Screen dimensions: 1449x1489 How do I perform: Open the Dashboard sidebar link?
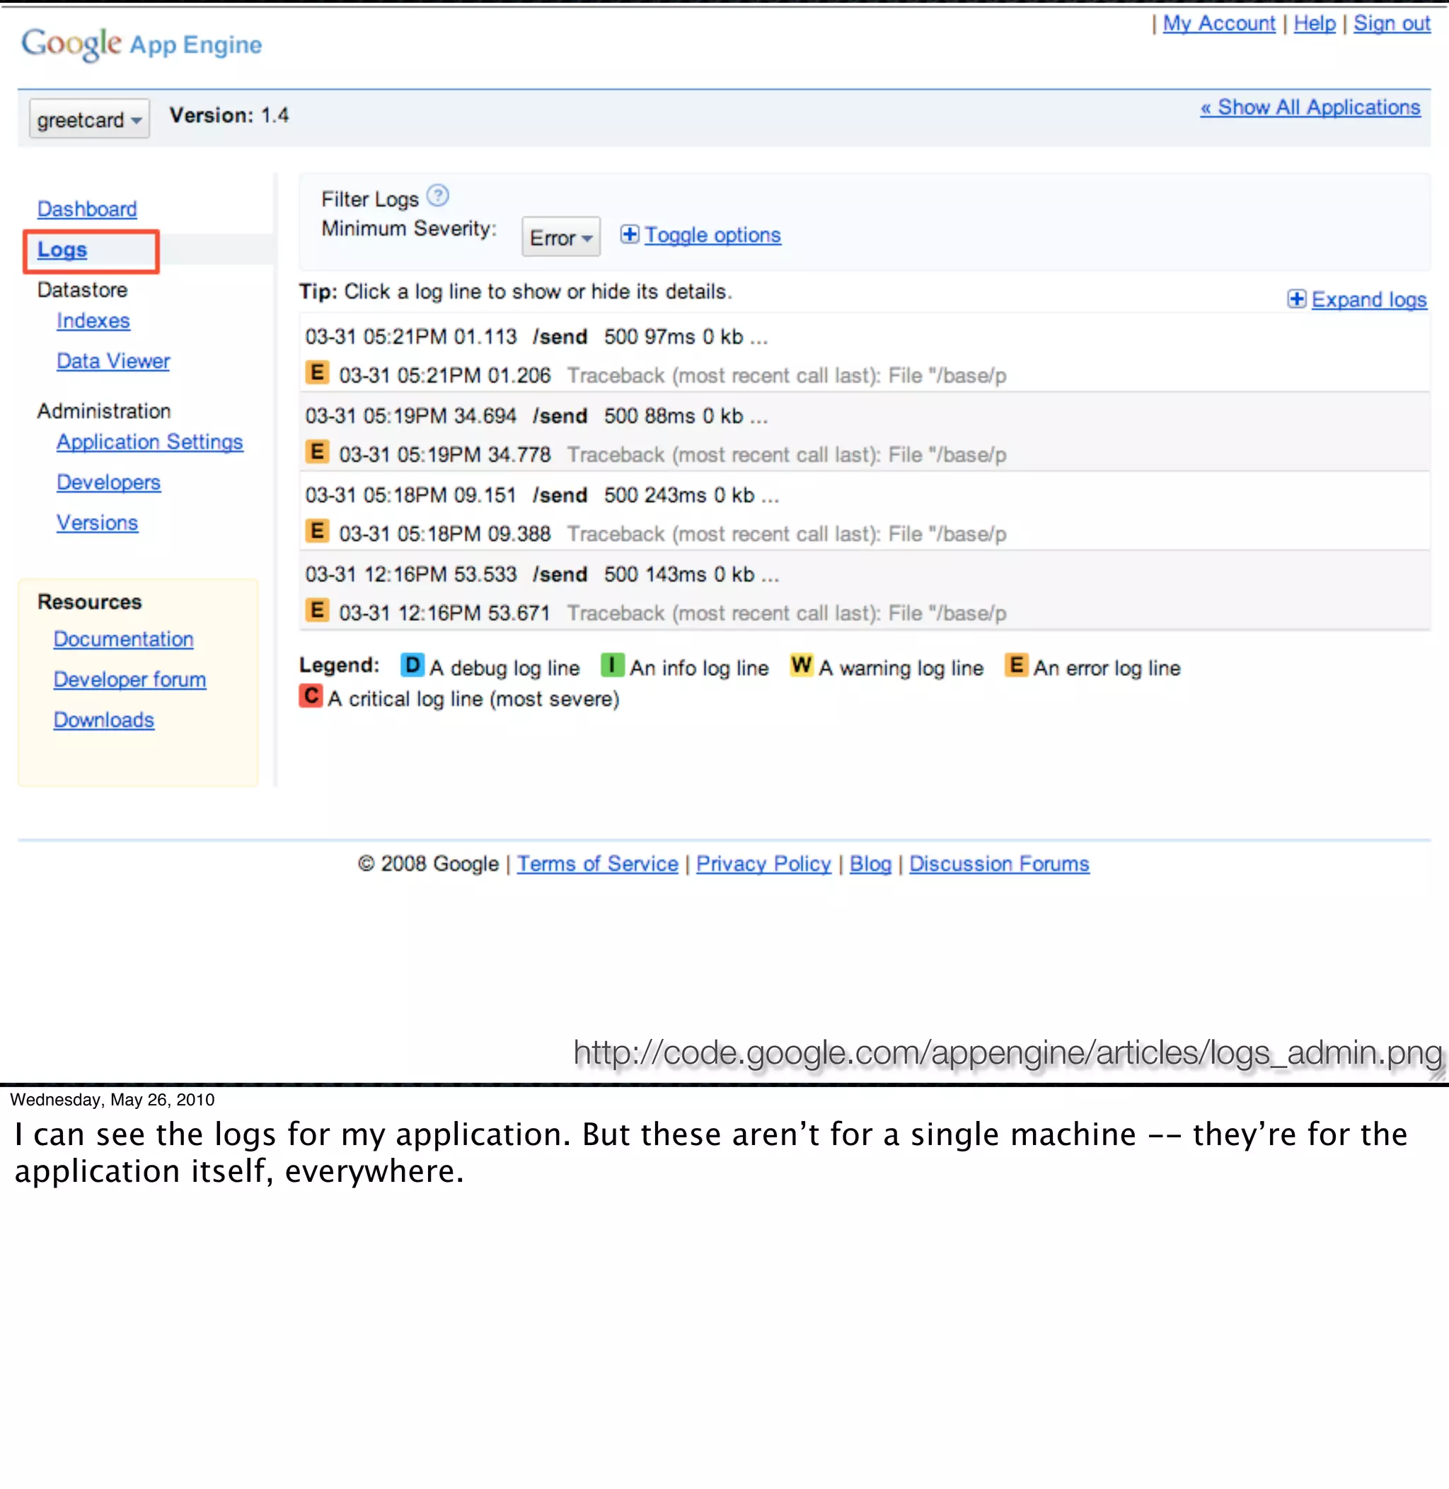pos(88,209)
